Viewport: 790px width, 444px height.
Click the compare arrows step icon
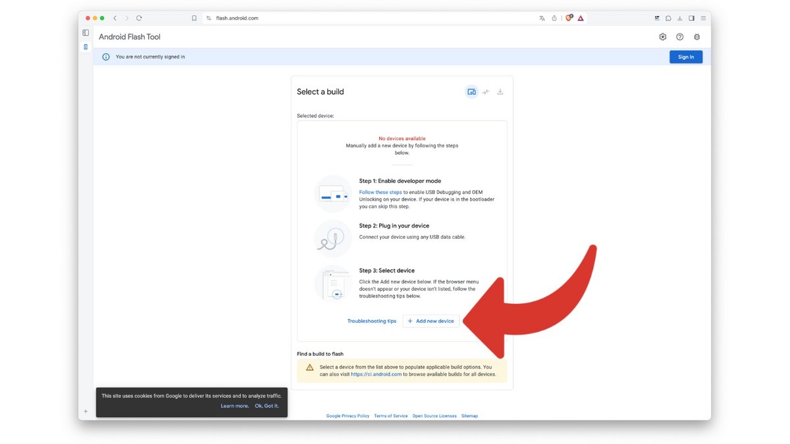(486, 92)
